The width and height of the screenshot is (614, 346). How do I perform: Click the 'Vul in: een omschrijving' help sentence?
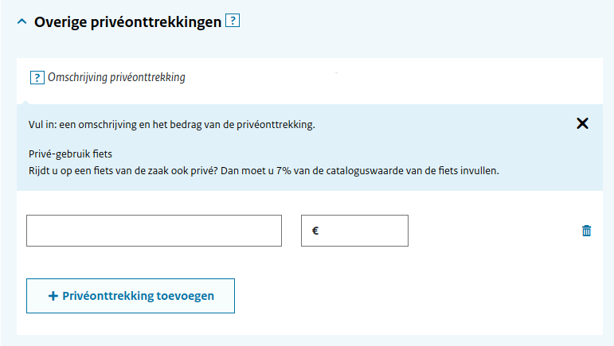point(171,125)
